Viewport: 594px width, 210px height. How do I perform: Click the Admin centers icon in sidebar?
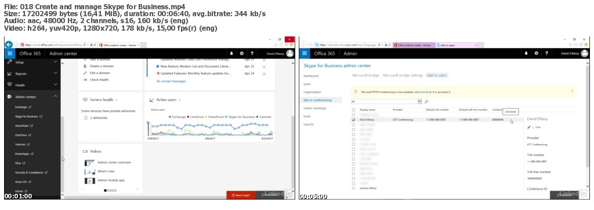pos(9,97)
